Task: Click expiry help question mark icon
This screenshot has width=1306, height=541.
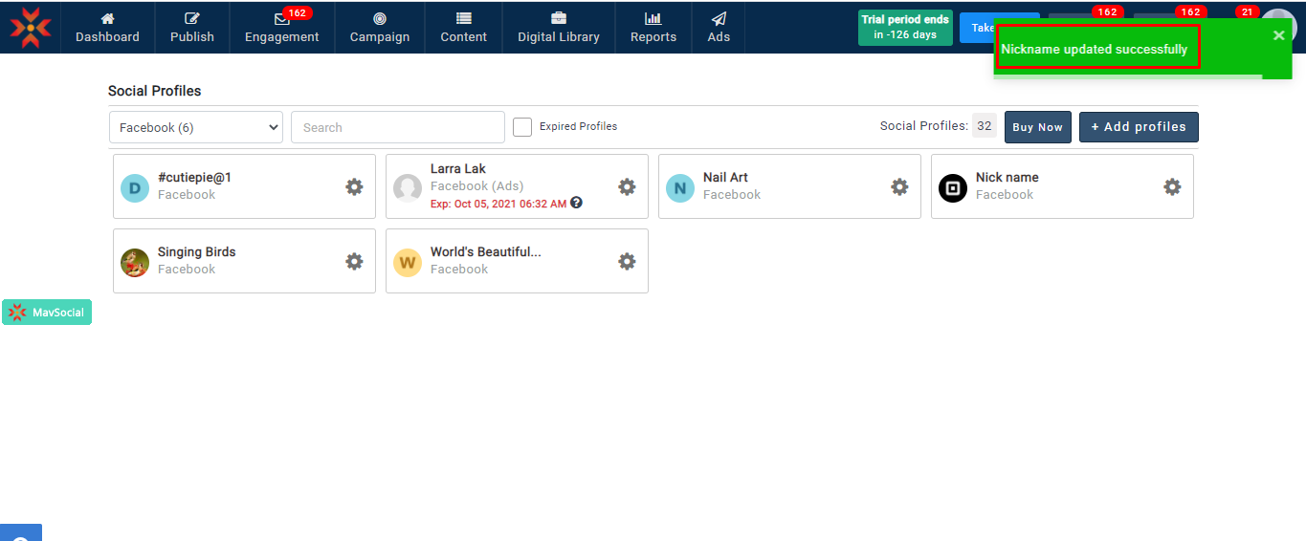Action: (576, 203)
